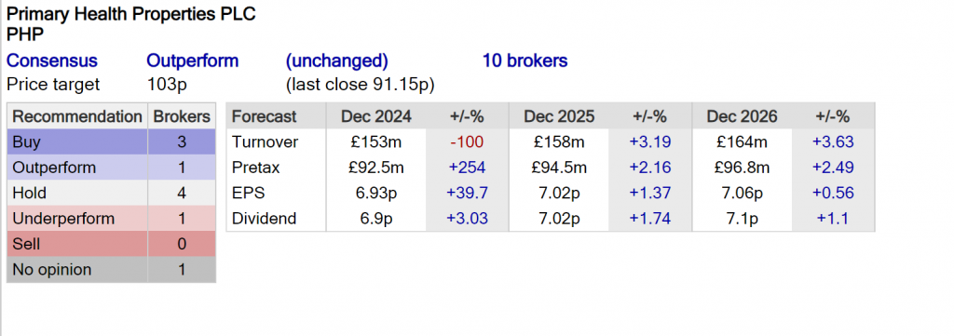
Task: Select the Buy recommendation row
Action: tap(112, 142)
